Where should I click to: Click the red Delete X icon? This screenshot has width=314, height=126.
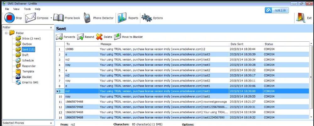coord(99,37)
